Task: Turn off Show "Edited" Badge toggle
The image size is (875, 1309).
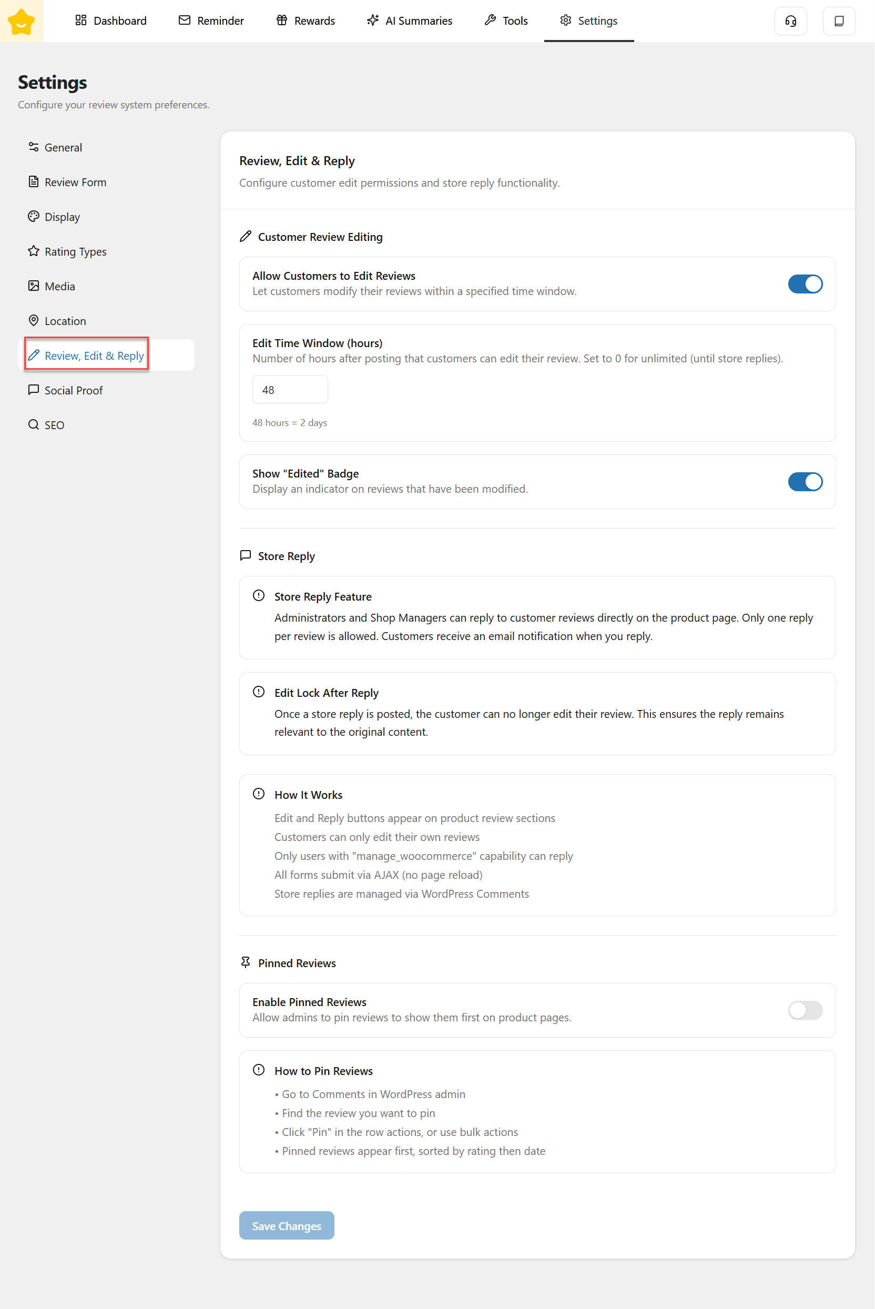Action: pos(804,482)
